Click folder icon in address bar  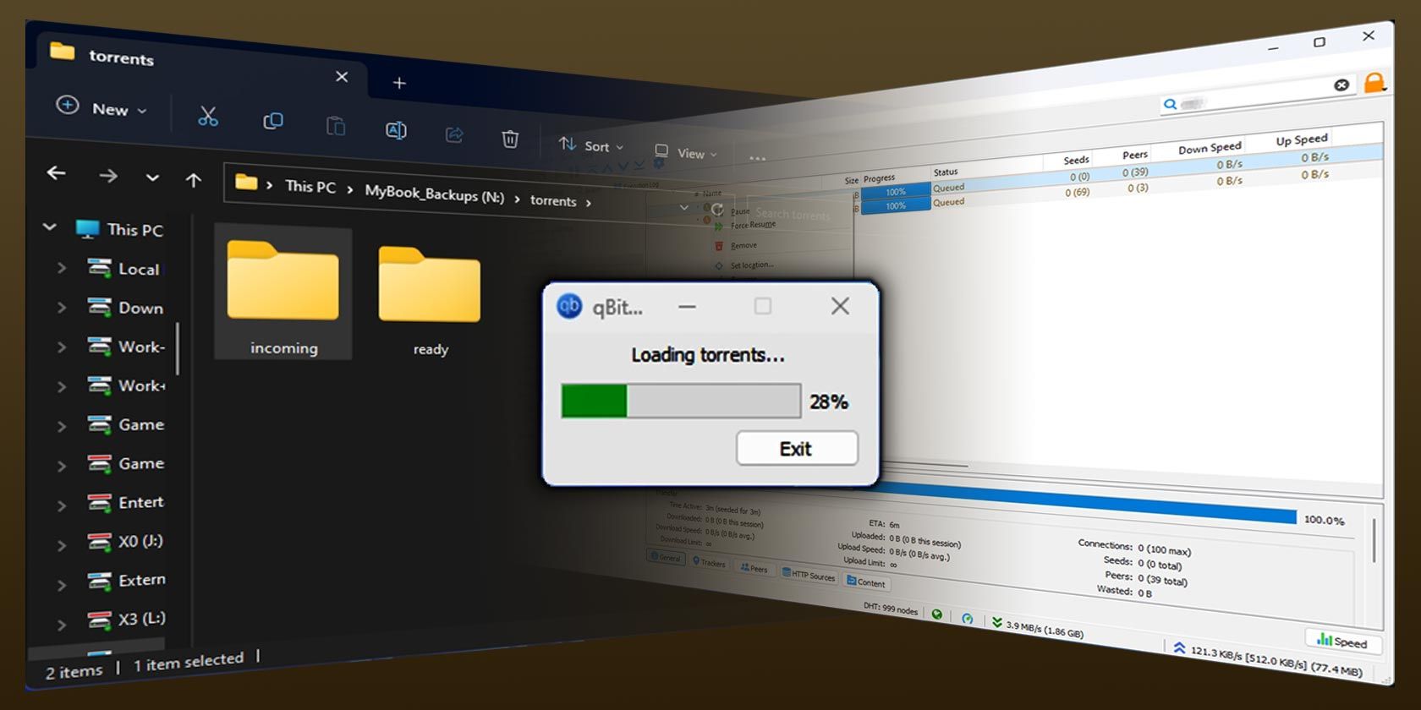(x=246, y=182)
